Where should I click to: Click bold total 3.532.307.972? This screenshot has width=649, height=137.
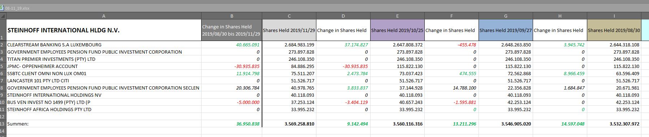click(x=624, y=124)
